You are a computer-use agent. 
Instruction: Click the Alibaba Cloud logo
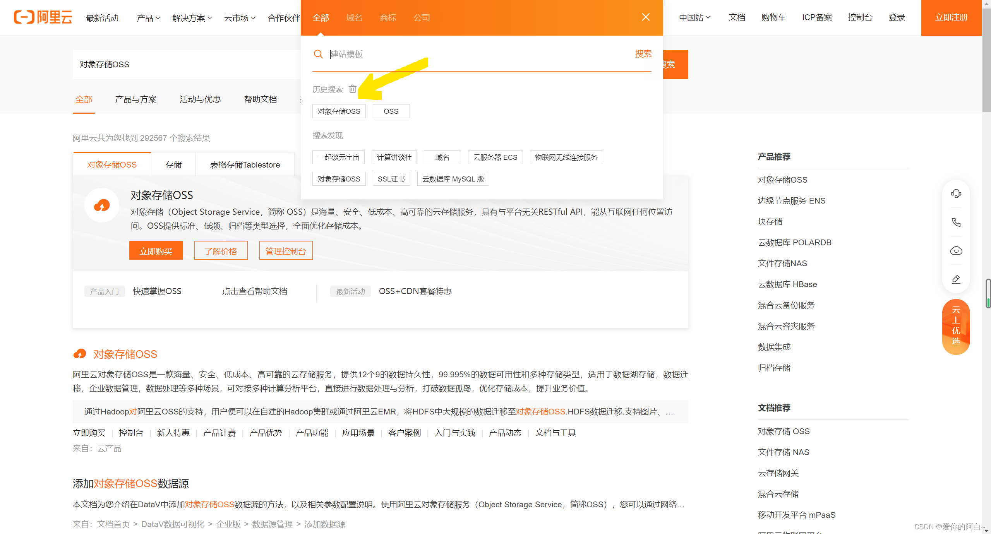43,17
